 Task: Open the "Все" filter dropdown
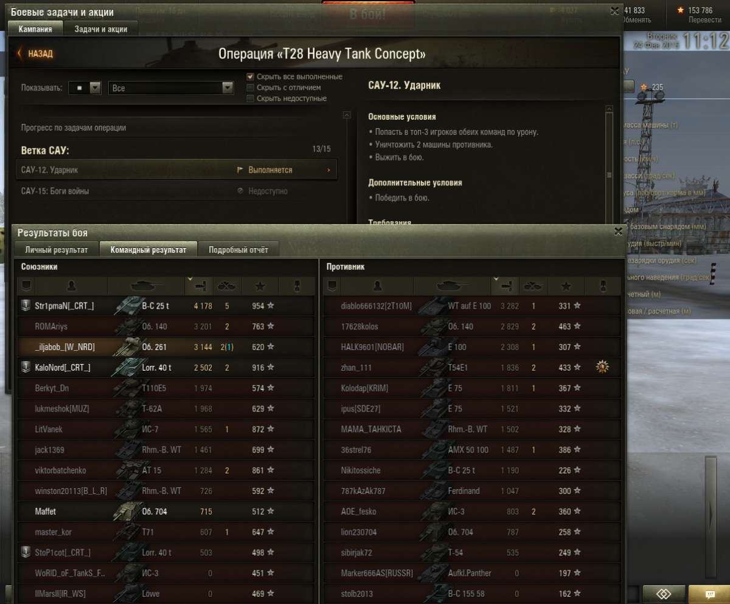coord(171,88)
